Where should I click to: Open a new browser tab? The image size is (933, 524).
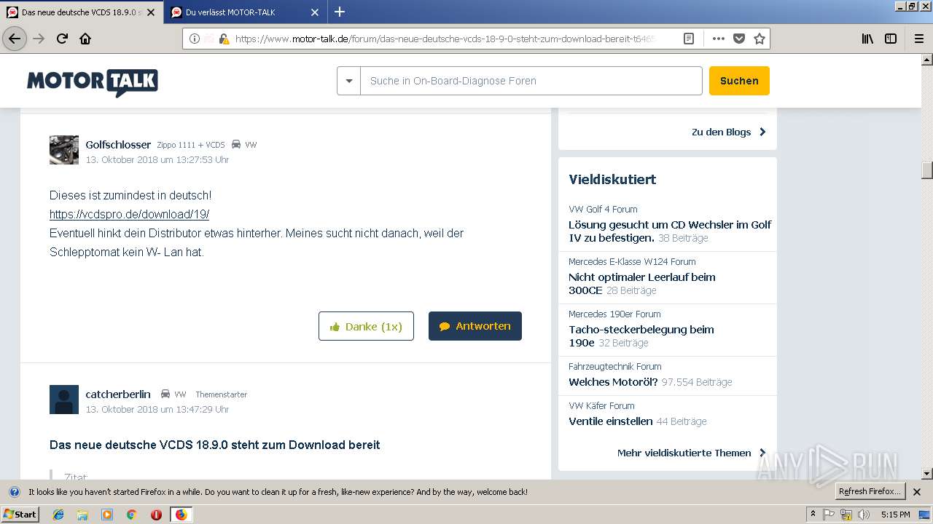point(340,12)
